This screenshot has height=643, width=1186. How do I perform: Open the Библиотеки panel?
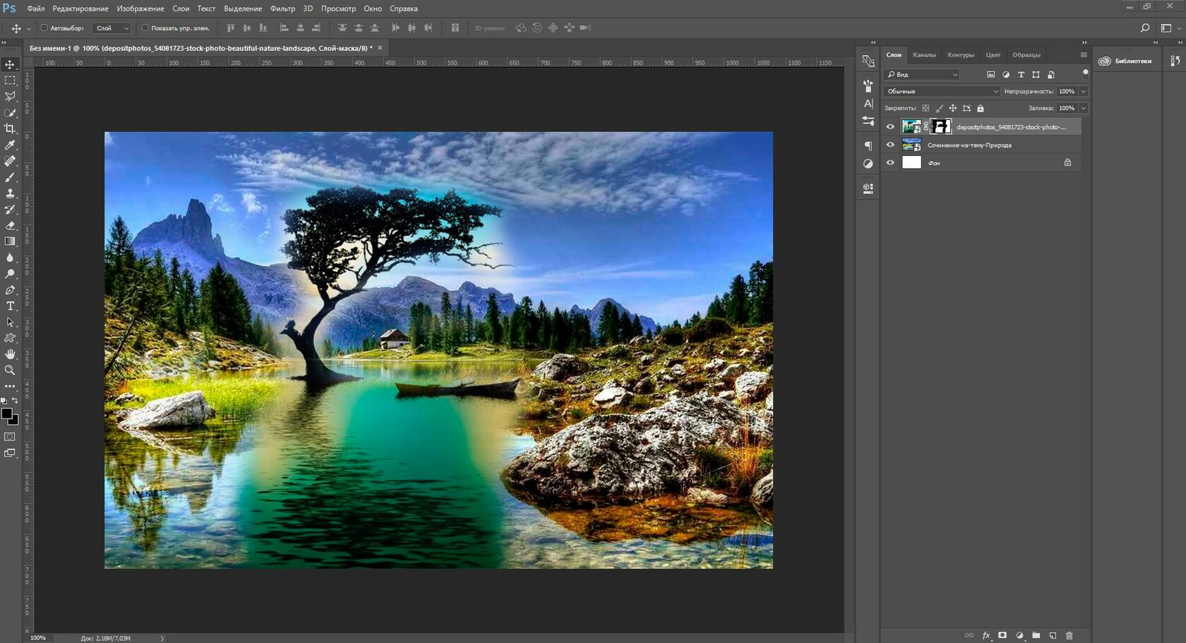(x=1126, y=61)
